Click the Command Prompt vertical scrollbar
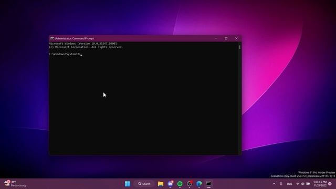The width and height of the screenshot is (336, 189). [x=239, y=98]
